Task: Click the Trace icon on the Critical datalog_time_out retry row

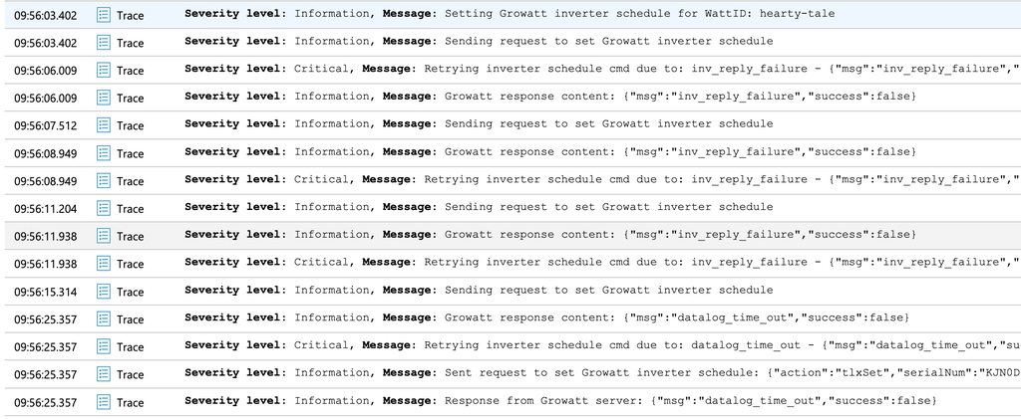Action: [x=103, y=346]
